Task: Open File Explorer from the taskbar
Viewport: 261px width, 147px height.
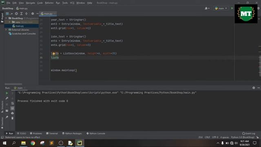Action: pyautogui.click(x=24, y=143)
